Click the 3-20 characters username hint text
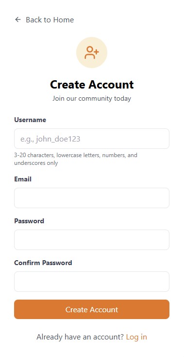 76,159
